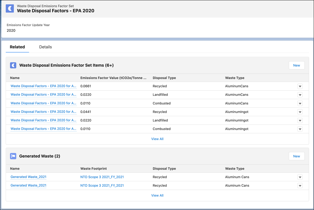
Task: Click the Factor Set Items section icon
Action: tap(13, 65)
